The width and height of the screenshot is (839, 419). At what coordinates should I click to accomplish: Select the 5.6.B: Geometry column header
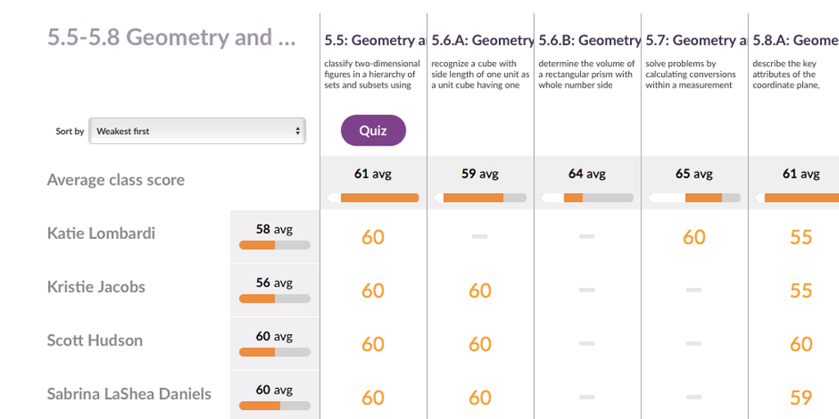pyautogui.click(x=590, y=40)
